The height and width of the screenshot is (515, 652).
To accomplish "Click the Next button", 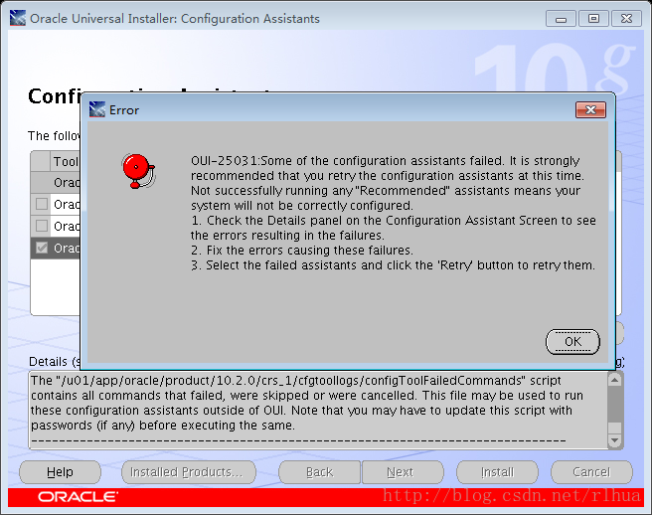I will click(x=403, y=472).
